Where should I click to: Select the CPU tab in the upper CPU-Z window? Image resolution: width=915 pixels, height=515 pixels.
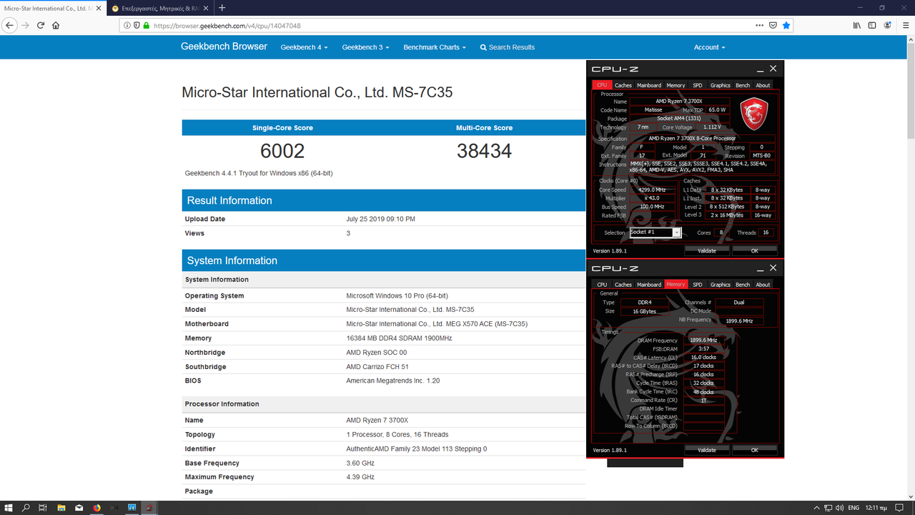click(x=602, y=85)
